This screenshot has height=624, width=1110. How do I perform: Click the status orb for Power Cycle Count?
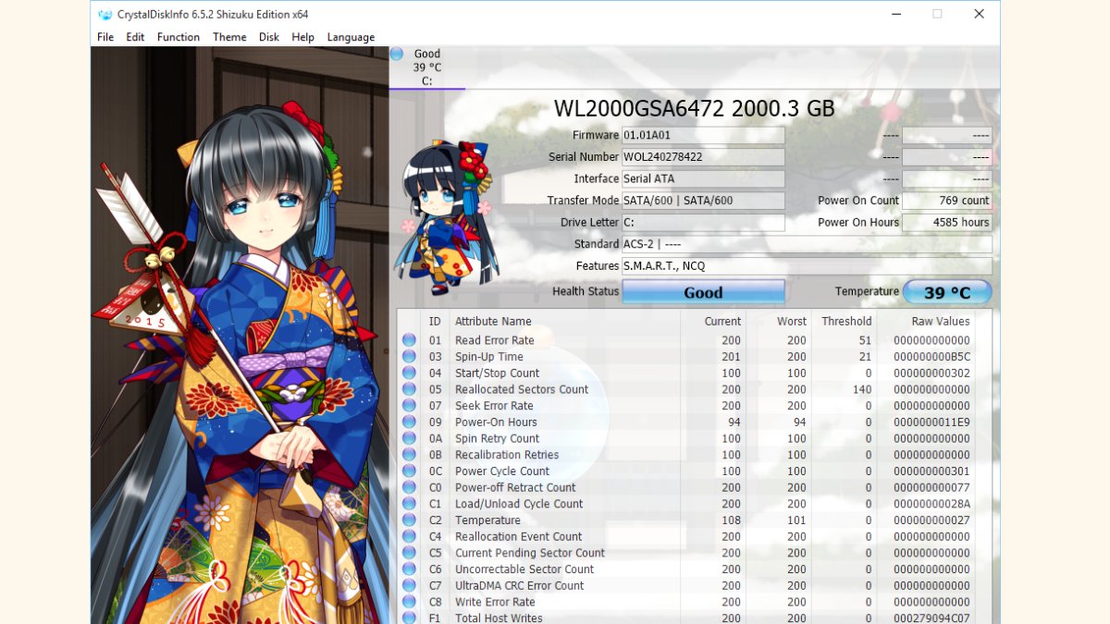pos(409,471)
